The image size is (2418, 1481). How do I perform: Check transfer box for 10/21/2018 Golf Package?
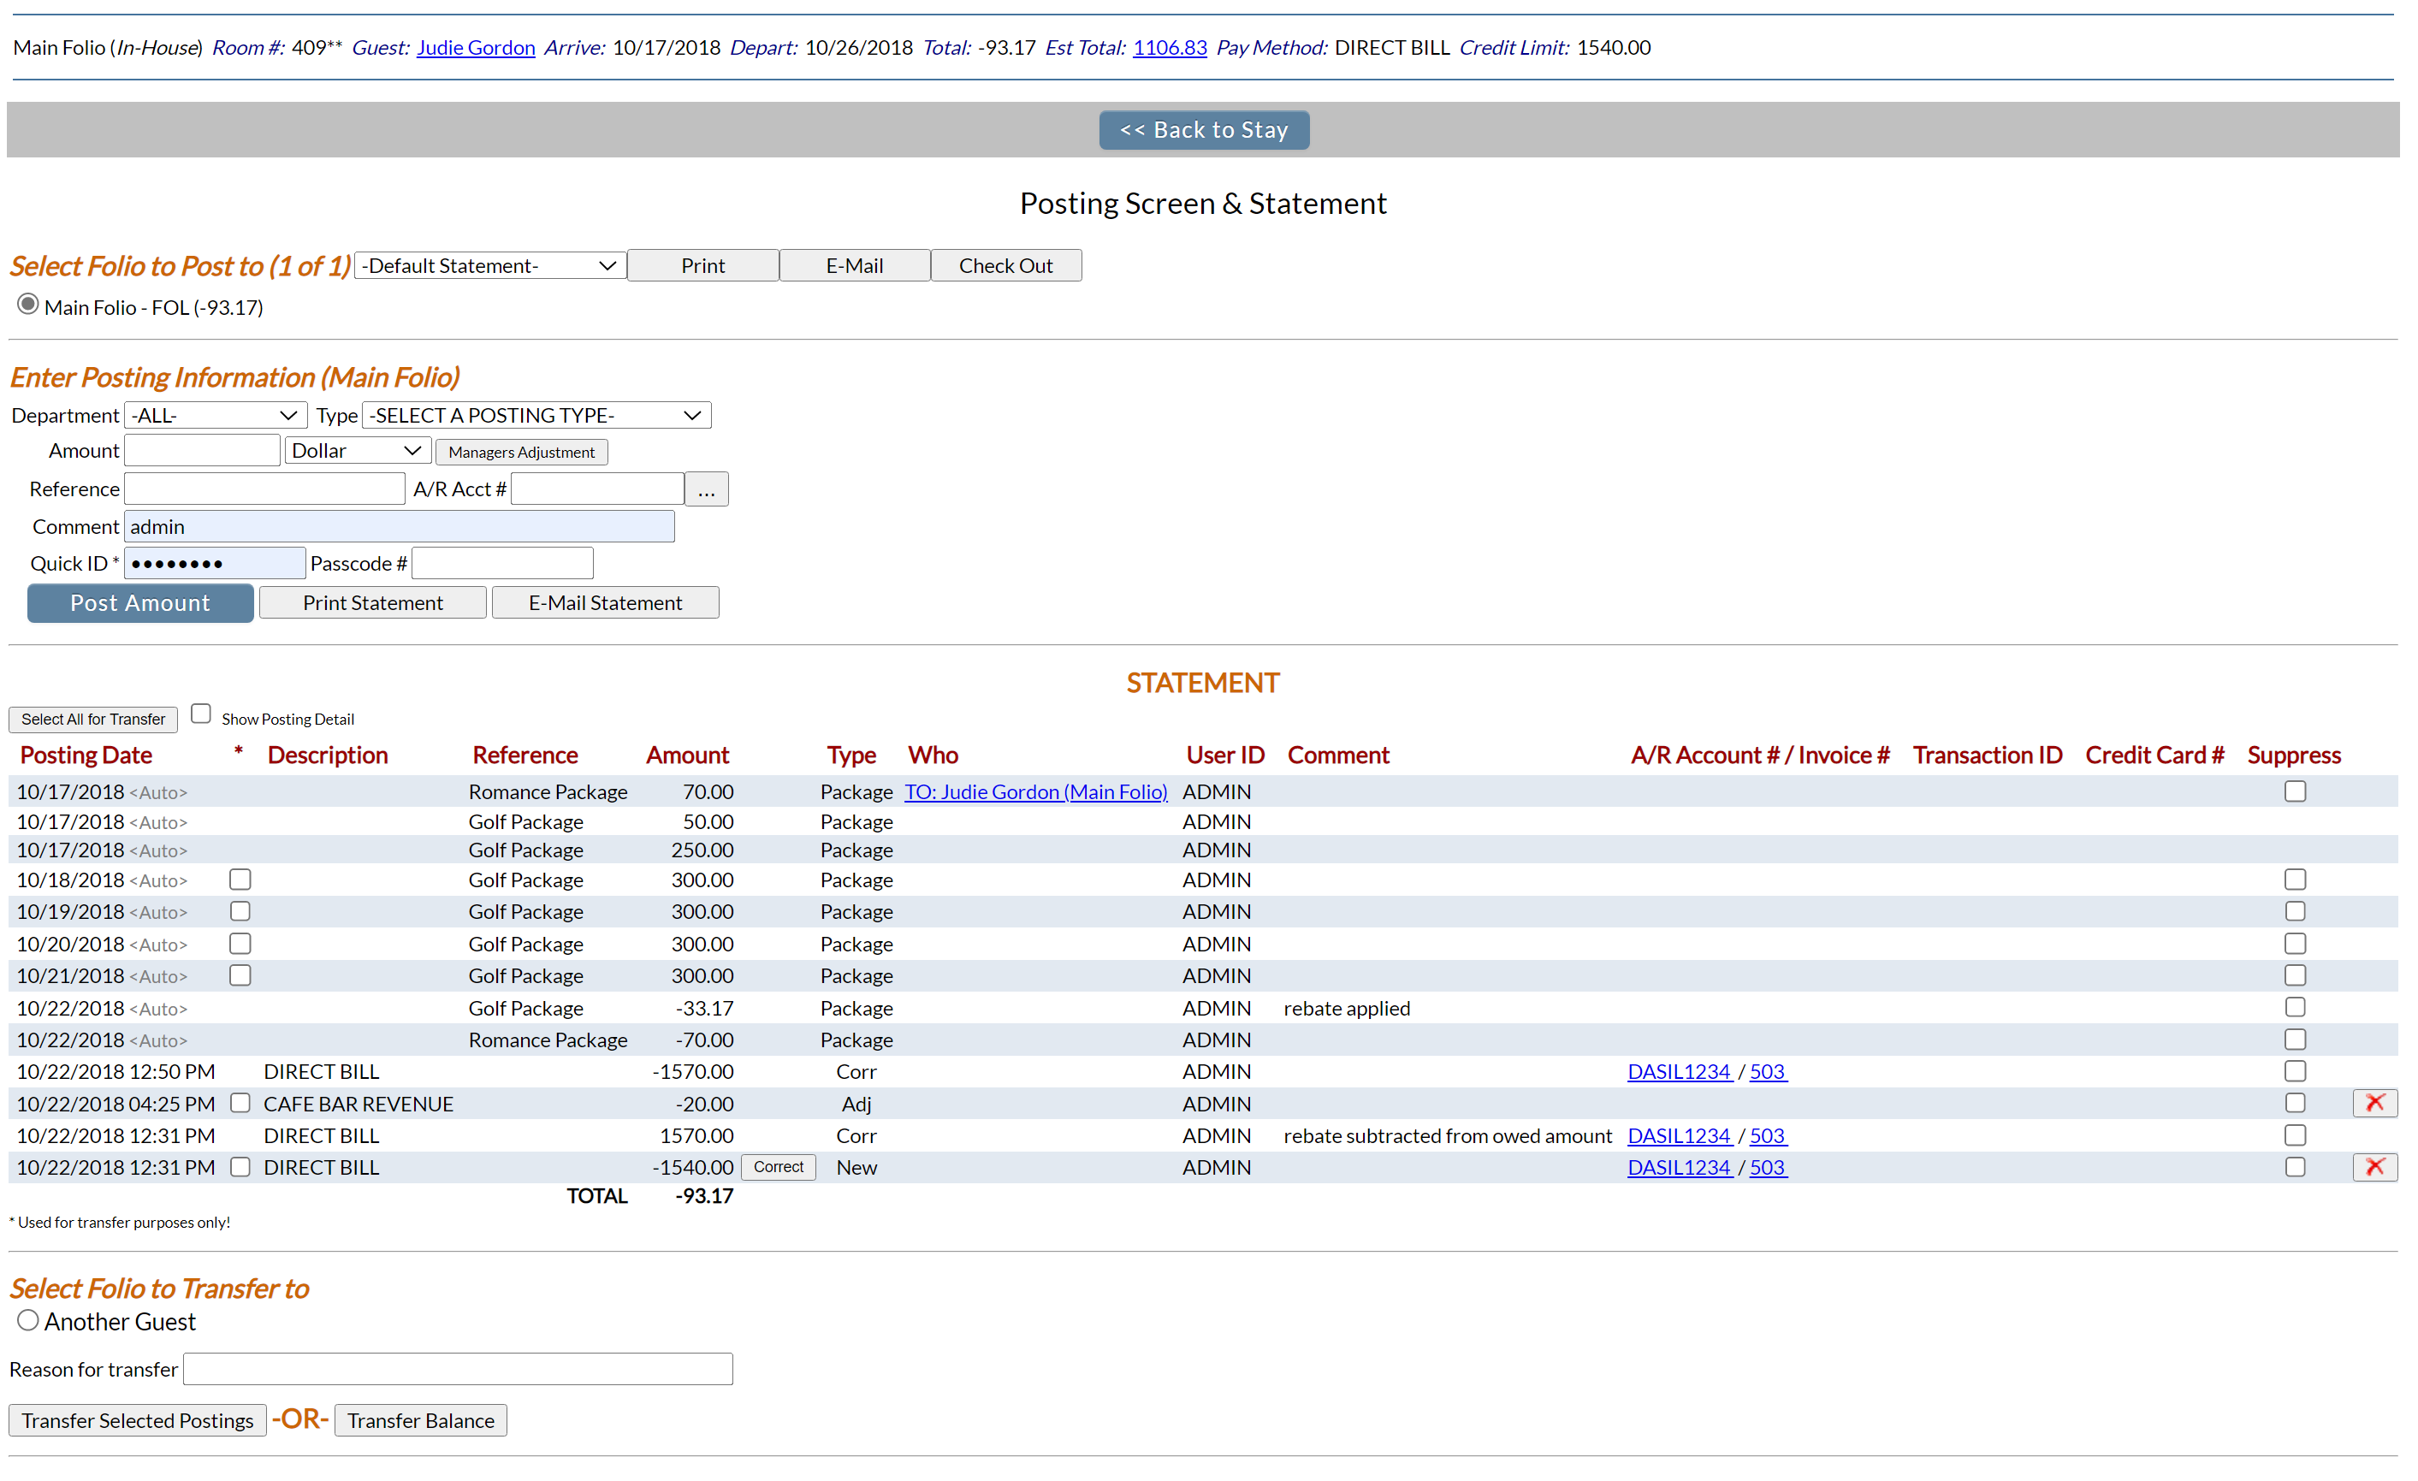click(240, 975)
